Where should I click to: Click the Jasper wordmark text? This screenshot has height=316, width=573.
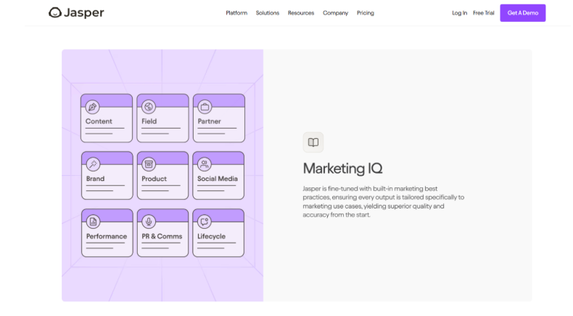coord(83,13)
